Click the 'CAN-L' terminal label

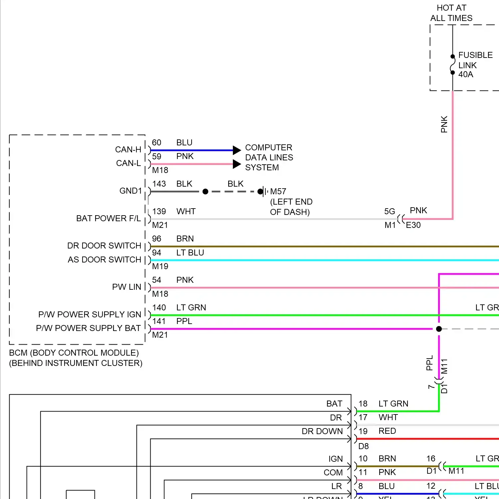coord(128,163)
